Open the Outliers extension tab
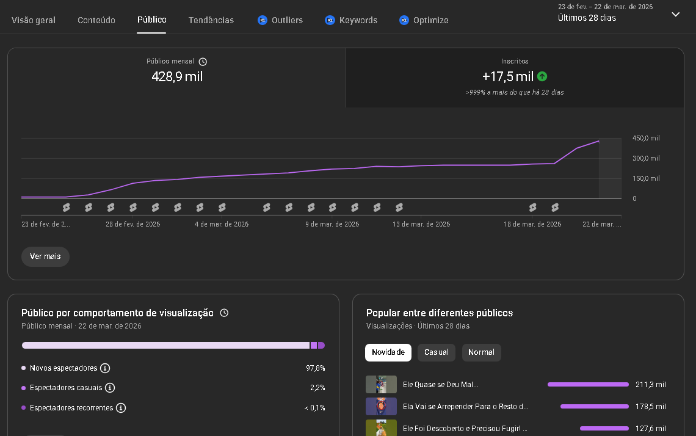This screenshot has width=696, height=436. 280,20
